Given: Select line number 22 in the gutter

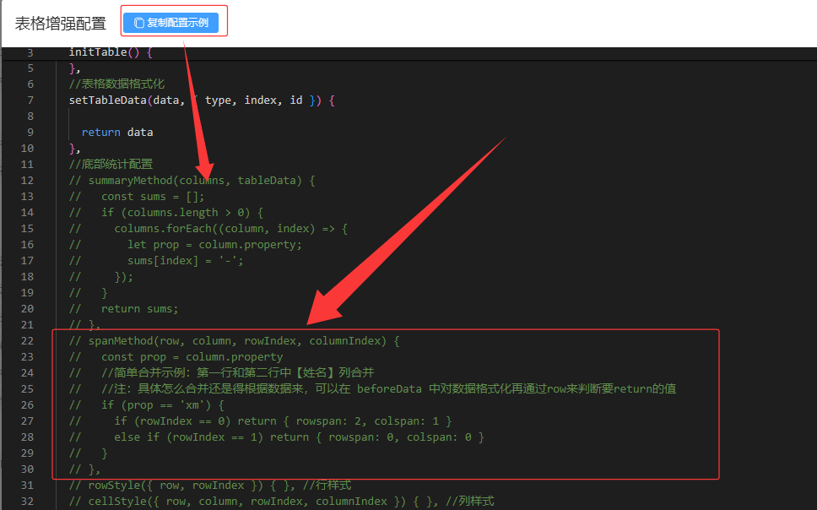Looking at the screenshot, I should 27,341.
